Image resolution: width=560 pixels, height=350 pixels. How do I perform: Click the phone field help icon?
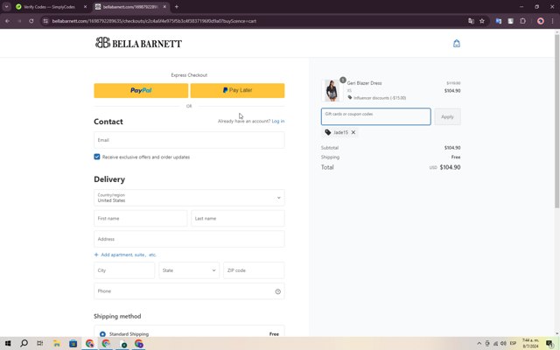point(278,291)
